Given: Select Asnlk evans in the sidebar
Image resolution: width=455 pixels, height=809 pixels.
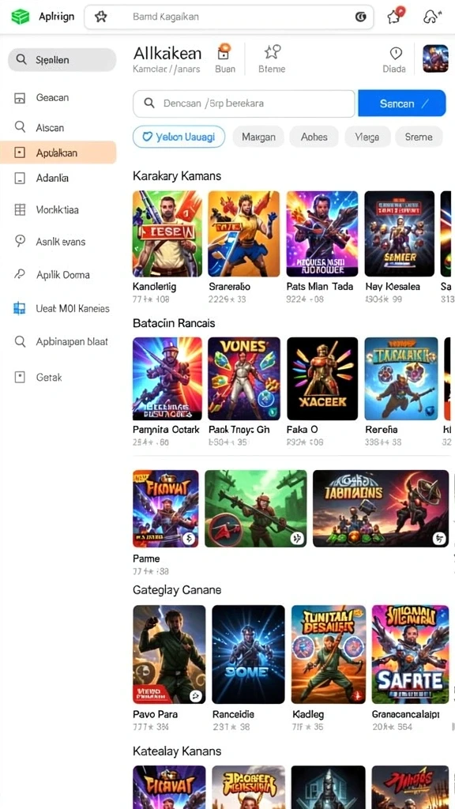Looking at the screenshot, I should pyautogui.click(x=61, y=242).
